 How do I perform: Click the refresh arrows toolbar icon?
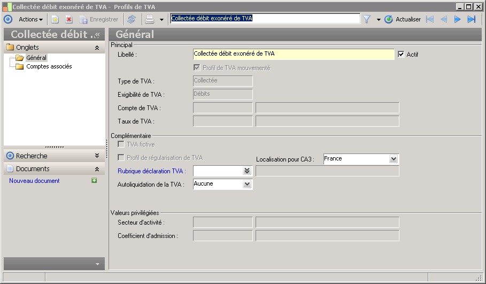click(x=132, y=19)
